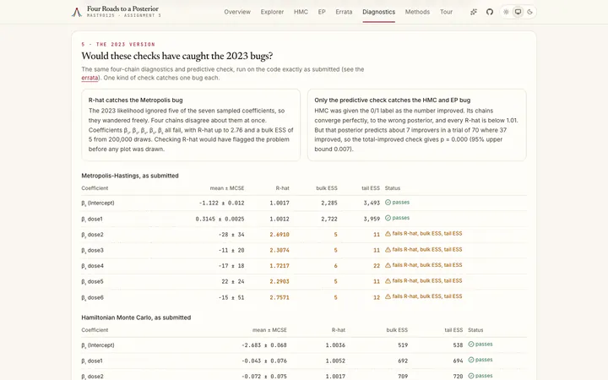Click the passes check icon for HMC dose2
Viewport: 608px width, 380px height.
(x=471, y=376)
